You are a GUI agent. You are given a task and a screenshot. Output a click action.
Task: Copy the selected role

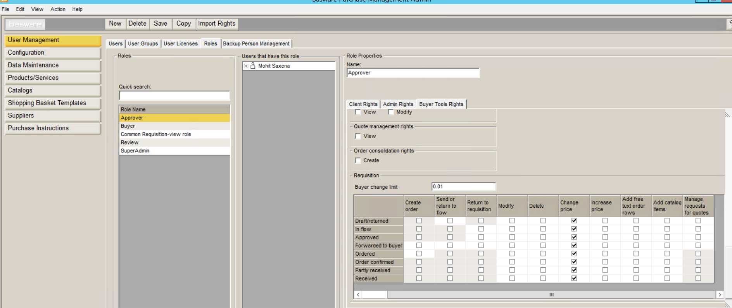184,24
